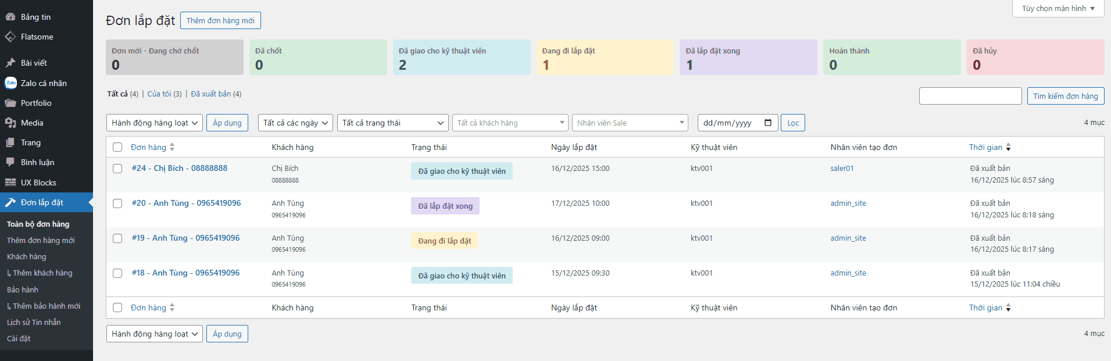
Task: Open calendar picker in date field
Action: tap(767, 123)
